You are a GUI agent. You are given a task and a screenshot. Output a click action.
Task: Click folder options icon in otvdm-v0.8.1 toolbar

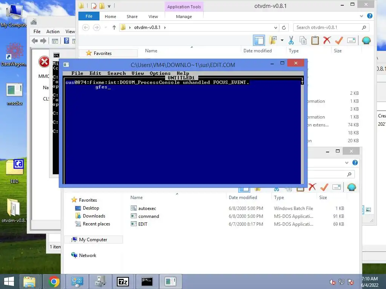(x=273, y=40)
